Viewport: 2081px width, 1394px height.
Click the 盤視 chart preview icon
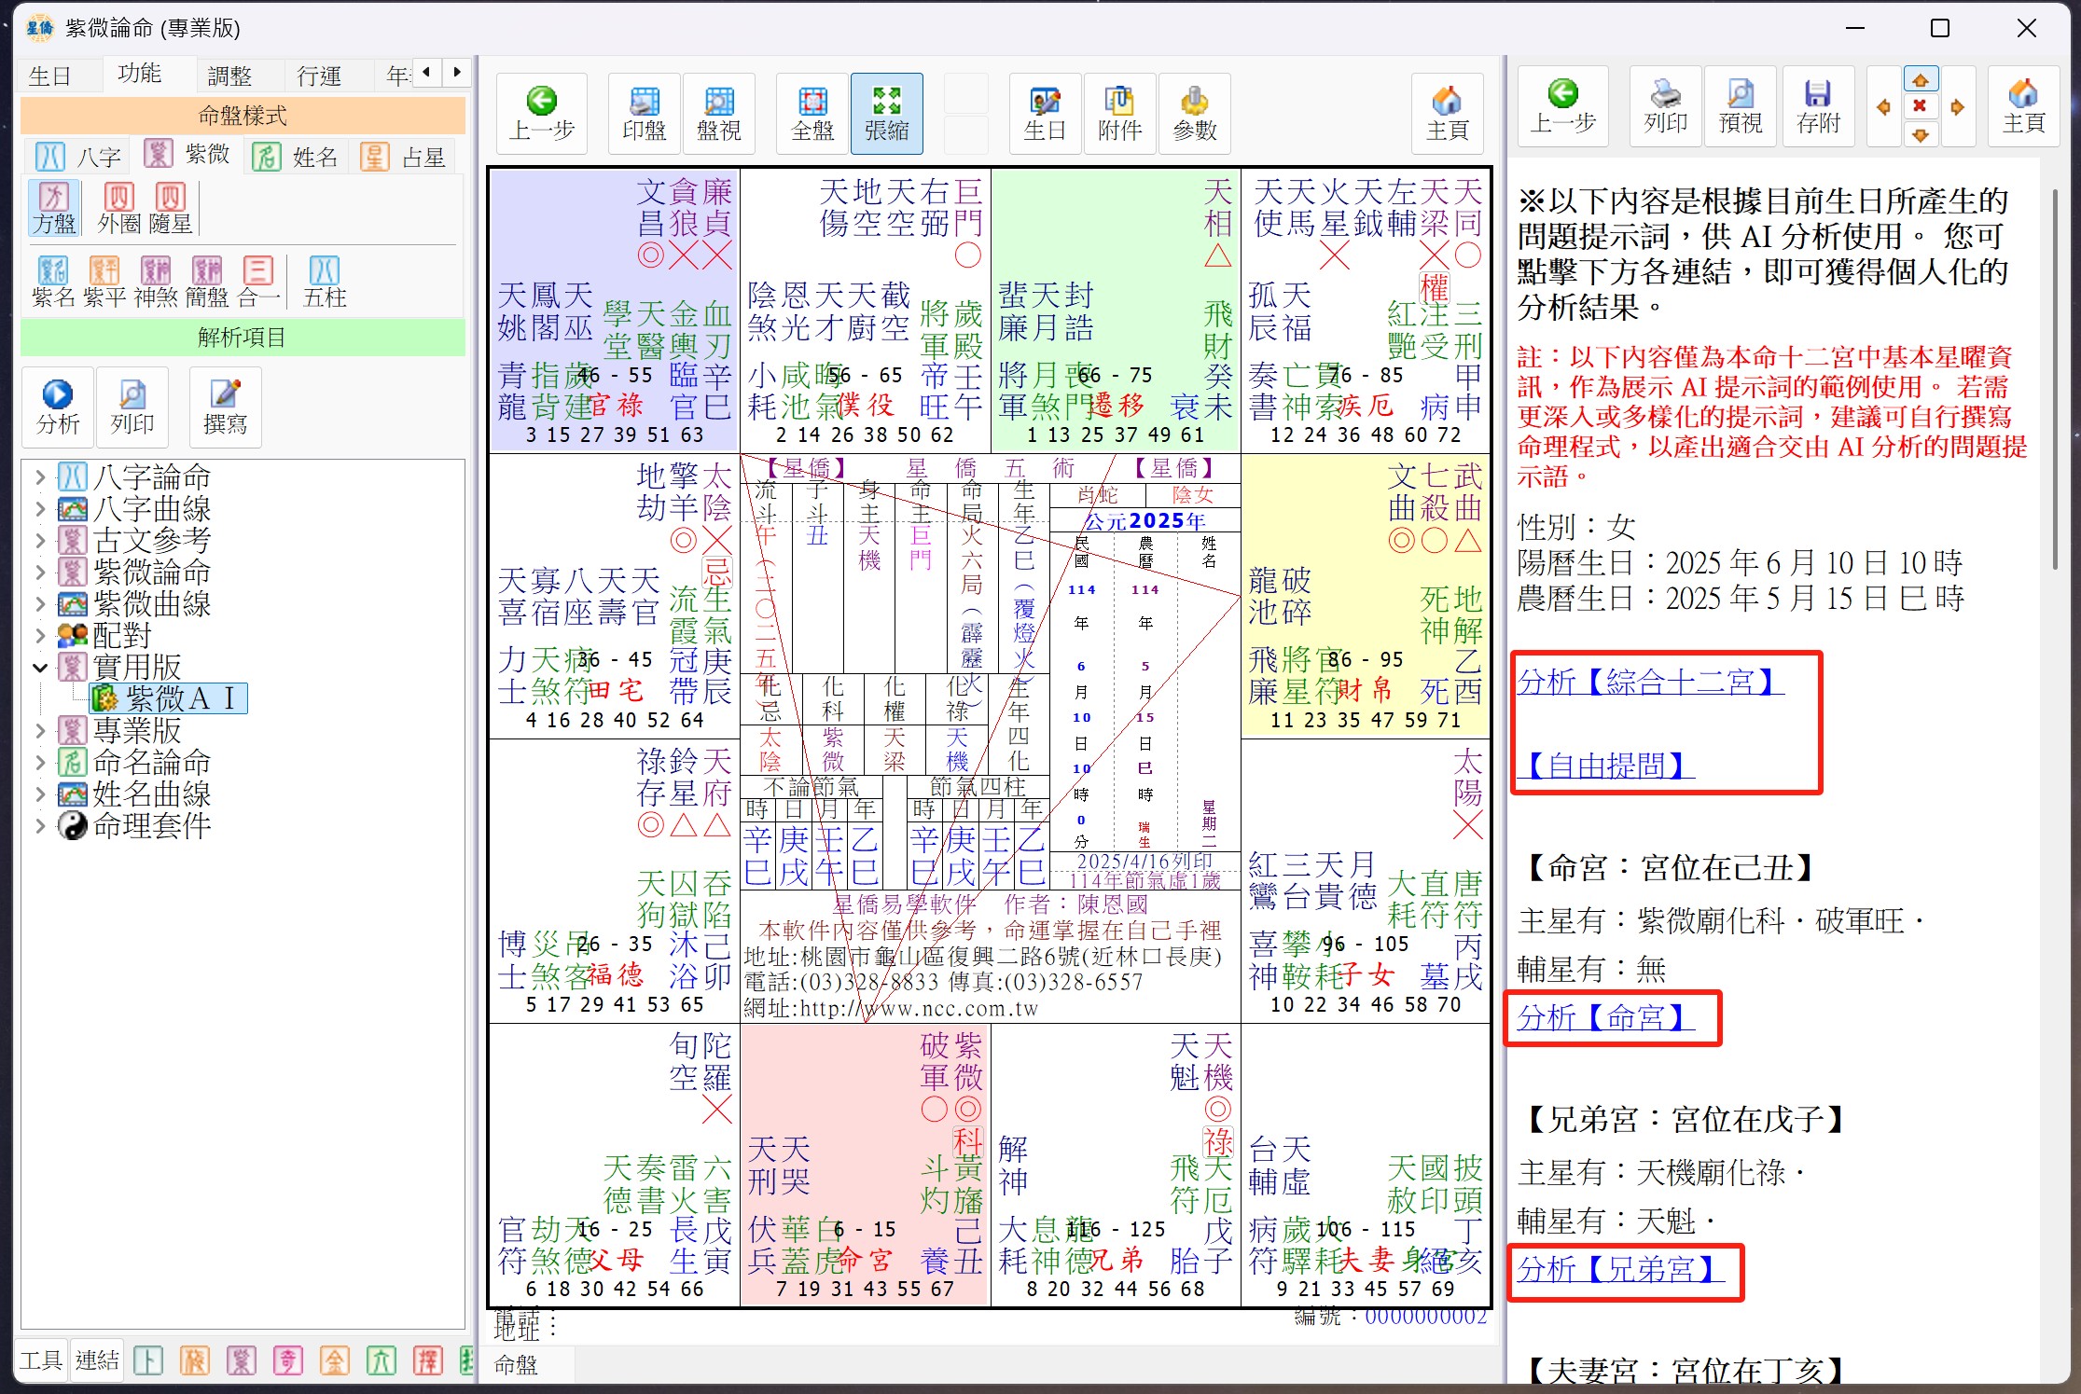718,113
